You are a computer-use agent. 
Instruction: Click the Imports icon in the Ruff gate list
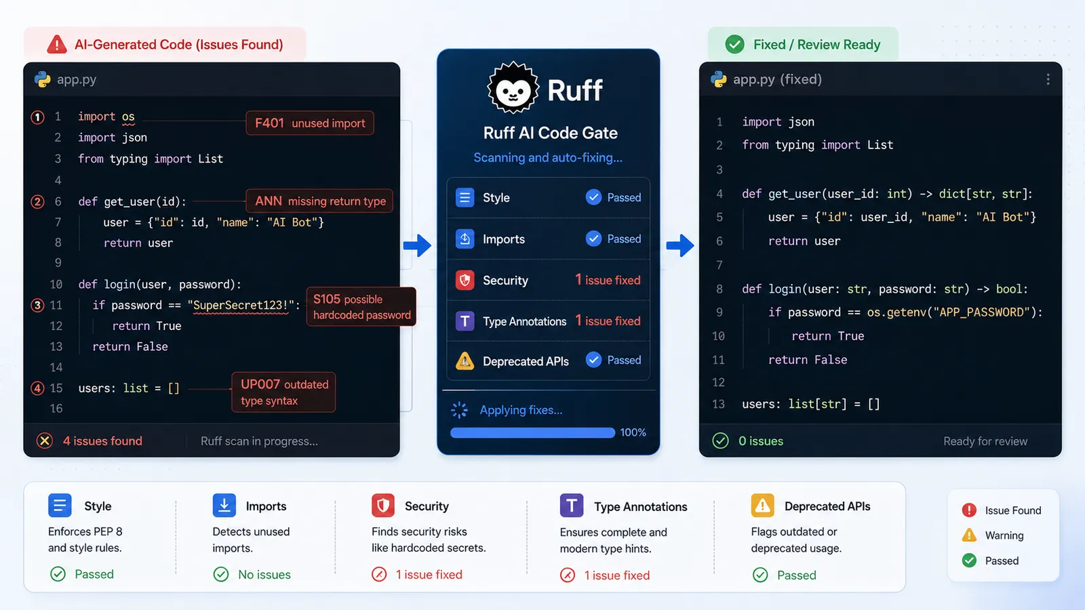point(465,239)
